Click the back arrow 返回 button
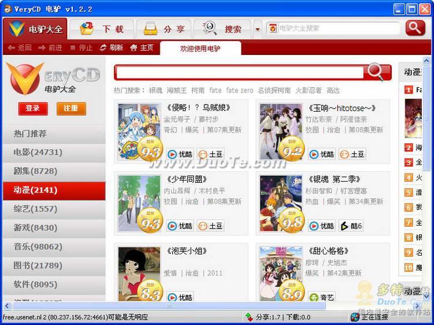The image size is (434, 325). (20, 47)
